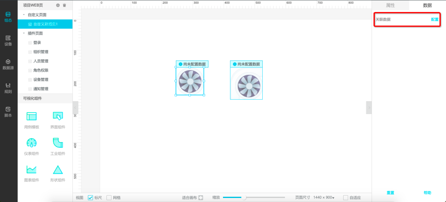Image resolution: width=446 pixels, height=202 pixels.
Task: Click the 帮助 button
Action: pyautogui.click(x=427, y=193)
